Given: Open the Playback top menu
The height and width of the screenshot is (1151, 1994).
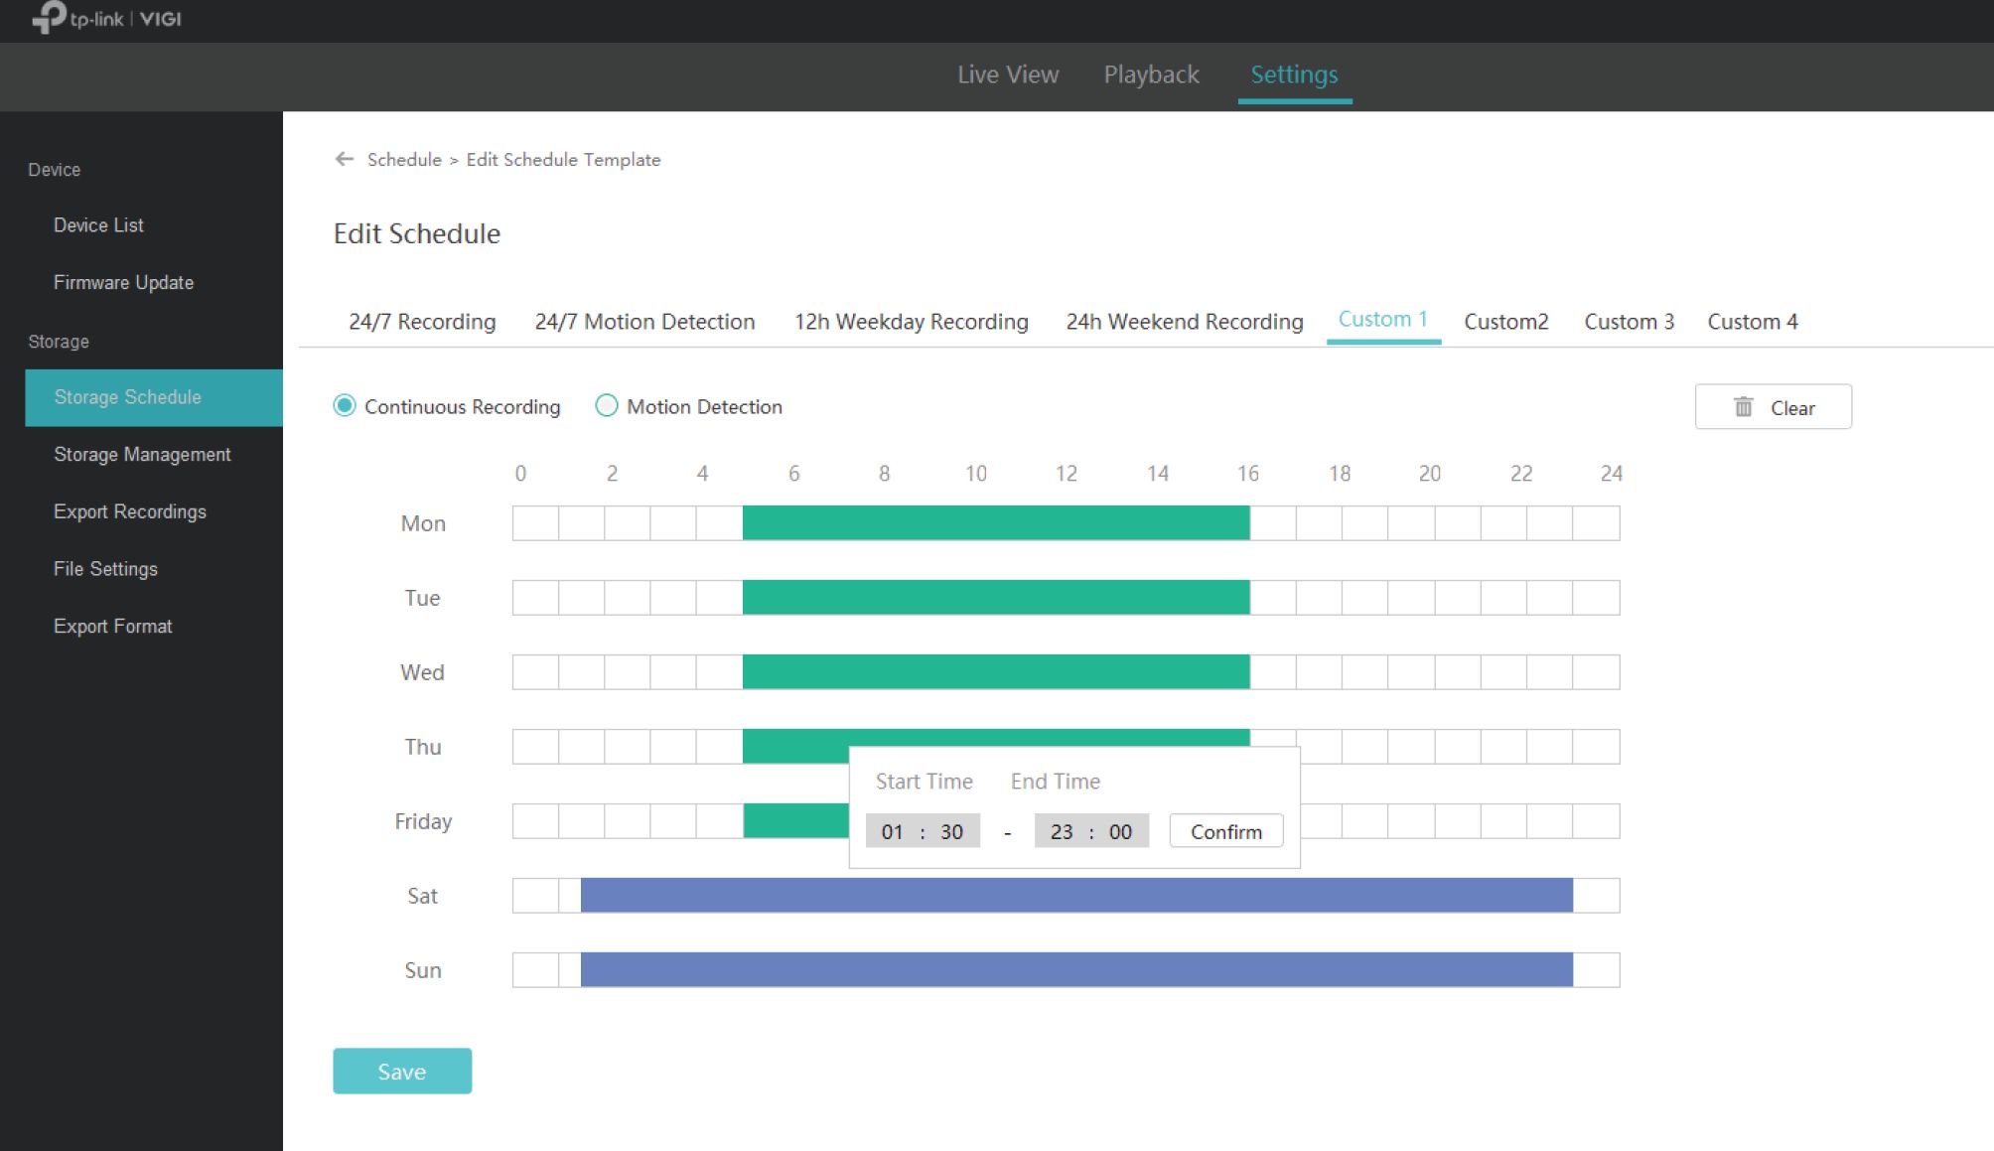Looking at the screenshot, I should click(x=1151, y=74).
